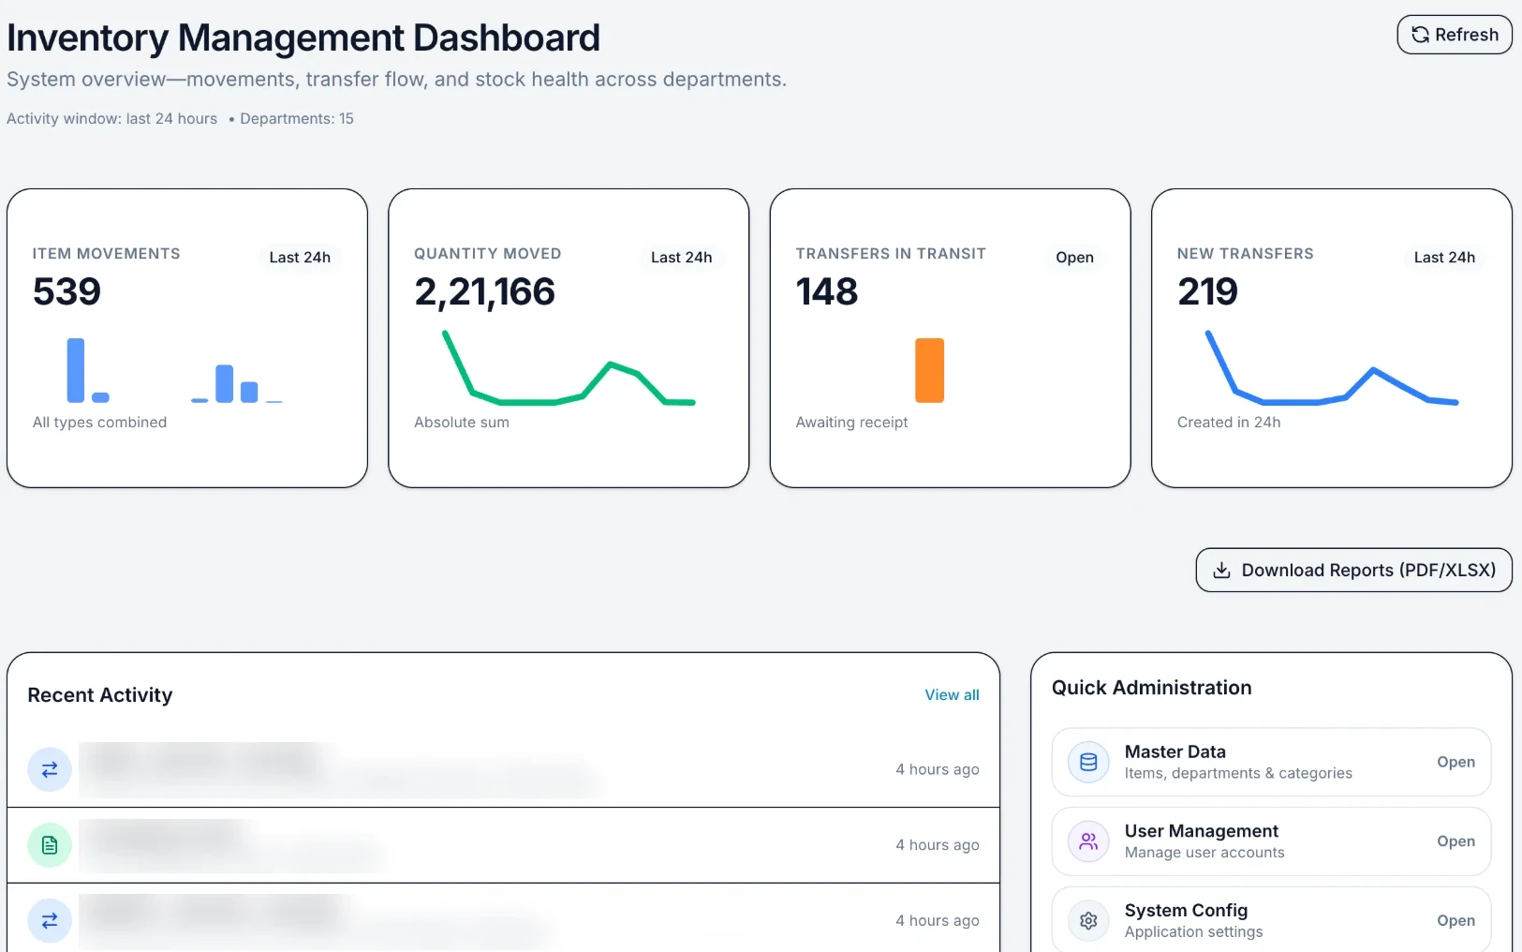Click the green document activity icon
The width and height of the screenshot is (1522, 952).
click(50, 845)
